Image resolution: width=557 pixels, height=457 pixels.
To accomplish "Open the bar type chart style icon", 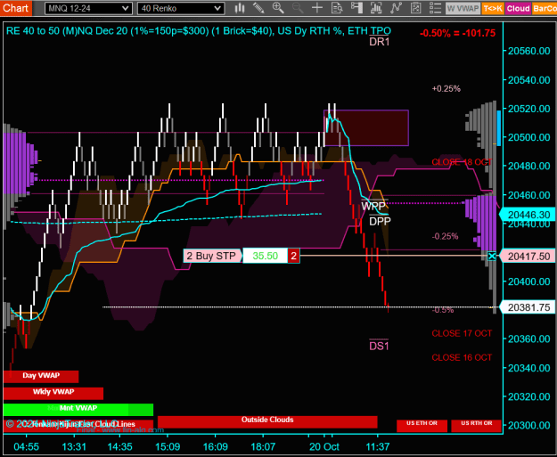I will point(240,8).
